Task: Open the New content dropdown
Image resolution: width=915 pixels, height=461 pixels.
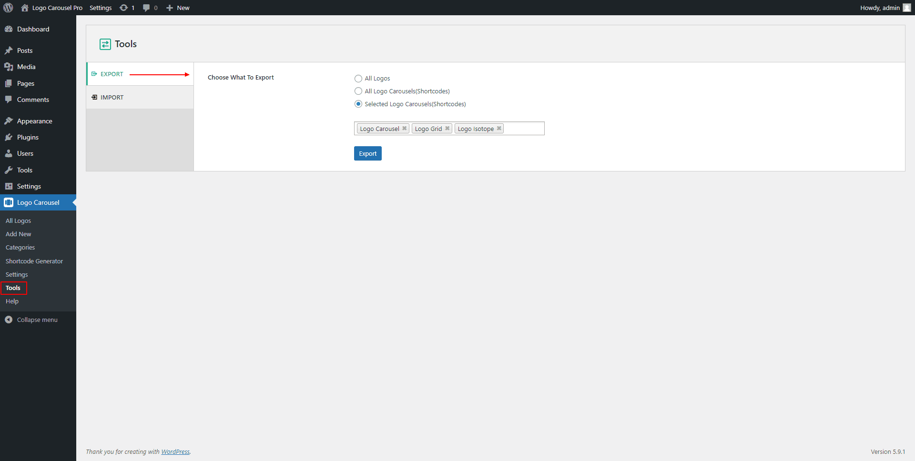Action: coord(178,8)
